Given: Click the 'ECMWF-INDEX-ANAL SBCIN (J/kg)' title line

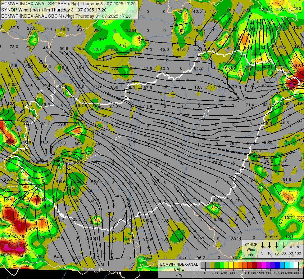Looking at the screenshot, I should [x=66, y=16].
